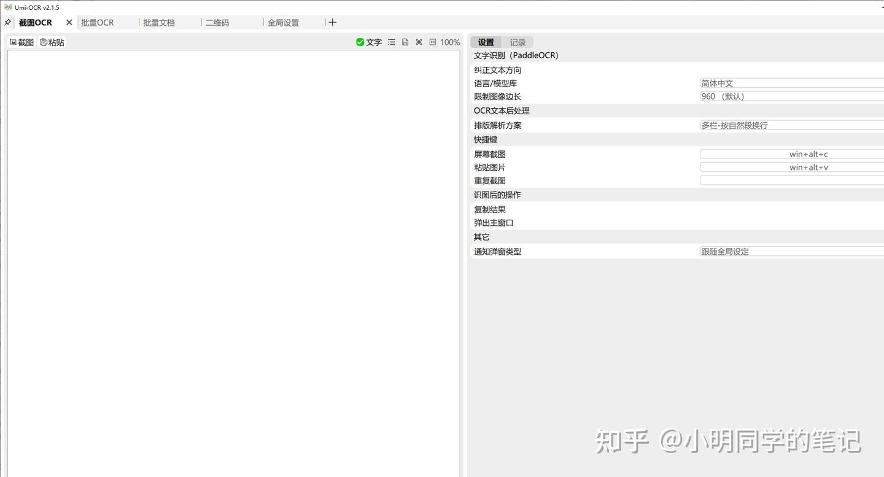Click the Umi-OCR app icon in title bar
Screen dimensions: 884x477
click(x=8, y=7)
